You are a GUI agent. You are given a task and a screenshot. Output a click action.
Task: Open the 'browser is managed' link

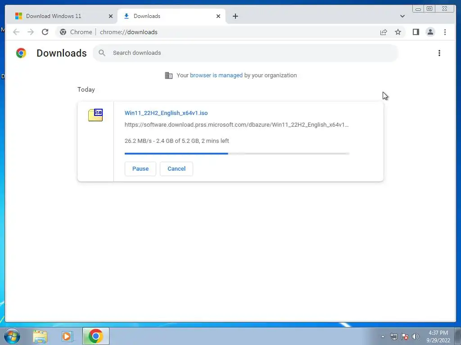[x=216, y=75]
